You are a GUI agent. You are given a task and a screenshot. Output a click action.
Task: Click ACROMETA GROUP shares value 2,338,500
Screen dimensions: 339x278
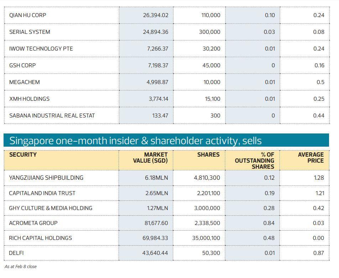click(207, 223)
